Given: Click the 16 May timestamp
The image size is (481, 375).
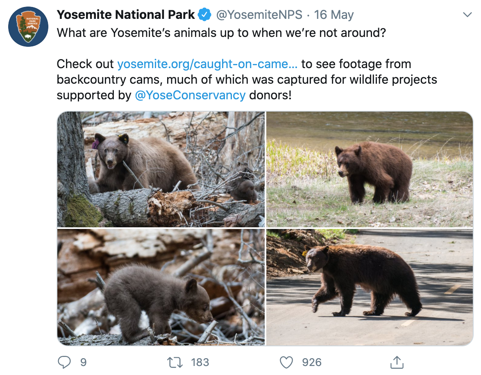Looking at the screenshot, I should [334, 15].
